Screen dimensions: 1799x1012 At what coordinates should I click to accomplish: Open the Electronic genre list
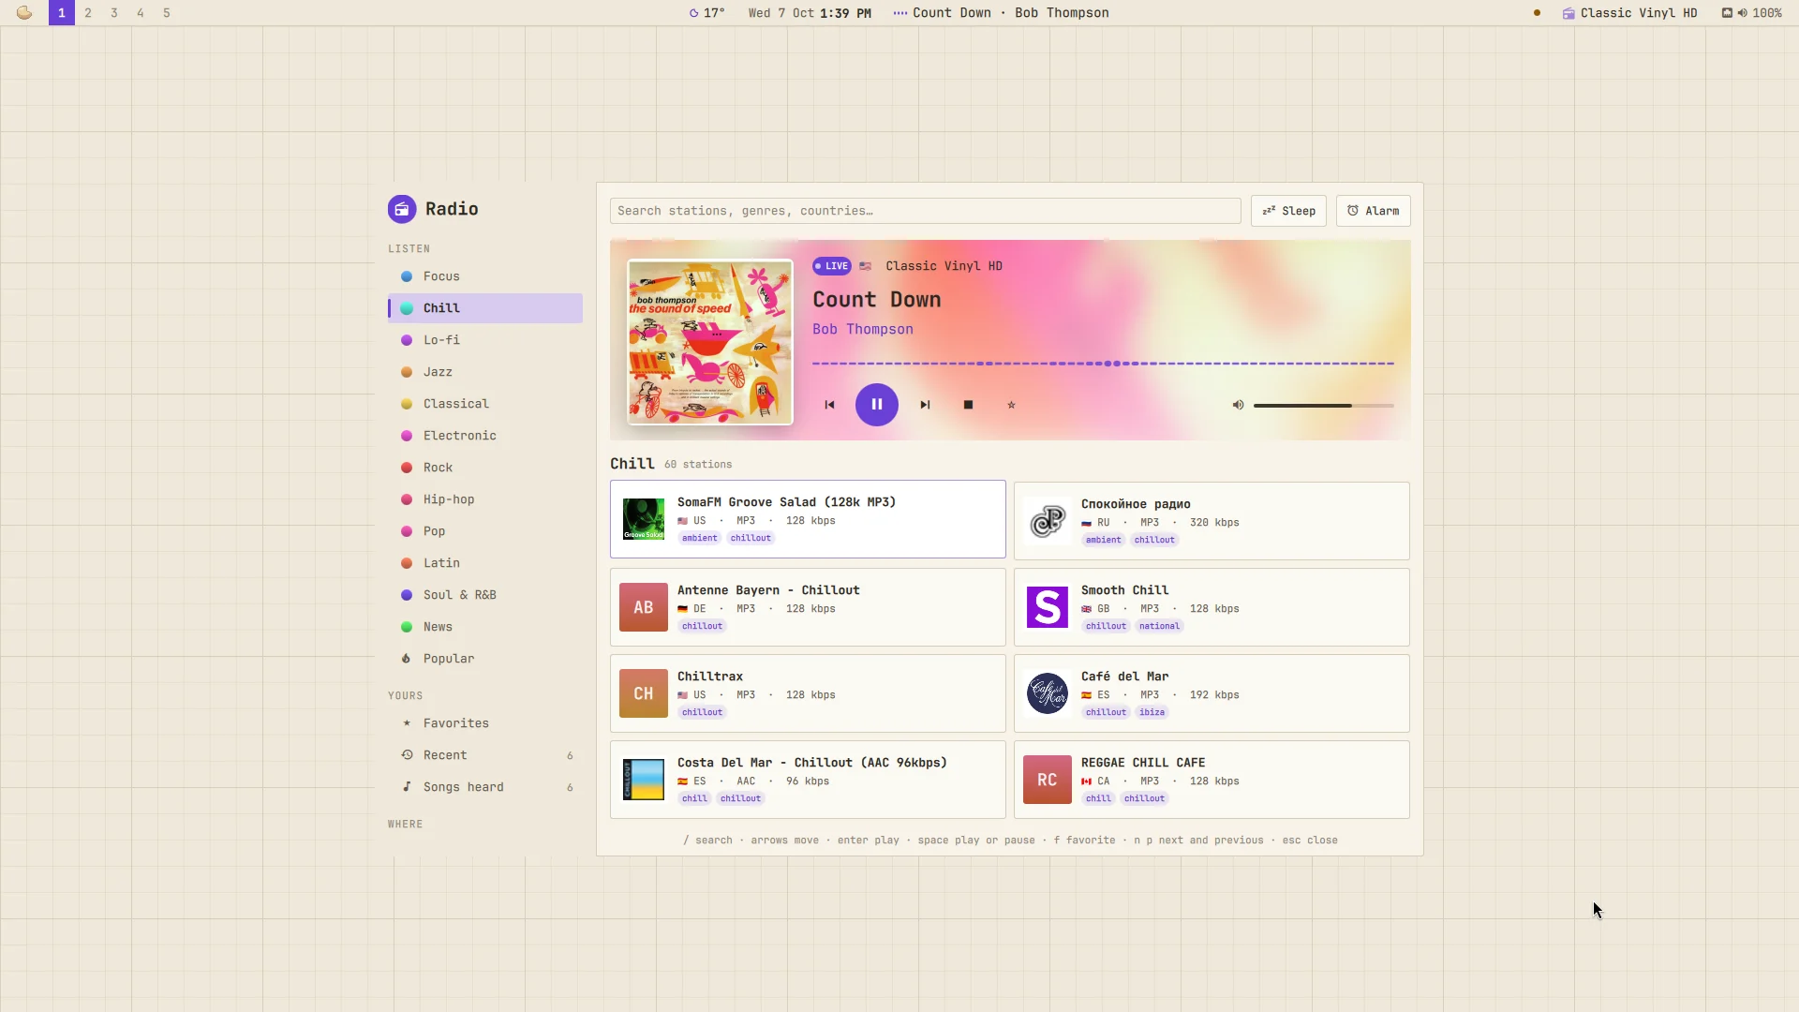tap(484, 436)
